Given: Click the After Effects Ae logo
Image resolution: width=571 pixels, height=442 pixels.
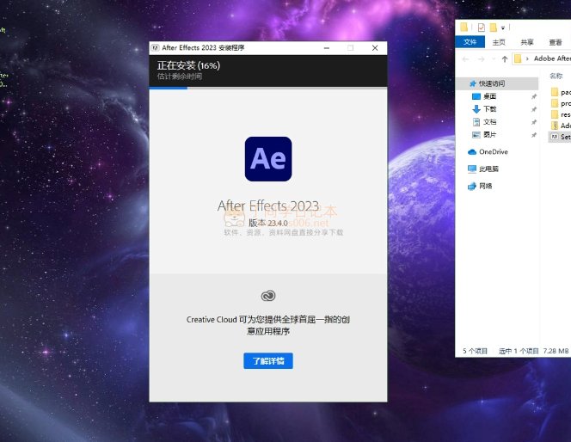Looking at the screenshot, I should click(267, 158).
